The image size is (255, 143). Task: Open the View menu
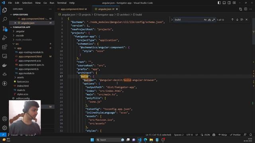point(38,3)
